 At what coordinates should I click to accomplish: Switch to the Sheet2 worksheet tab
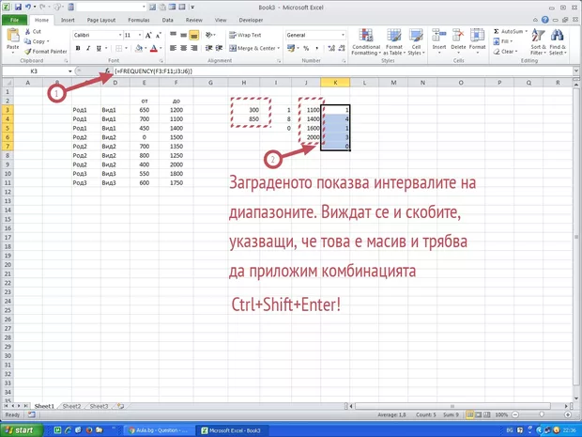point(71,406)
